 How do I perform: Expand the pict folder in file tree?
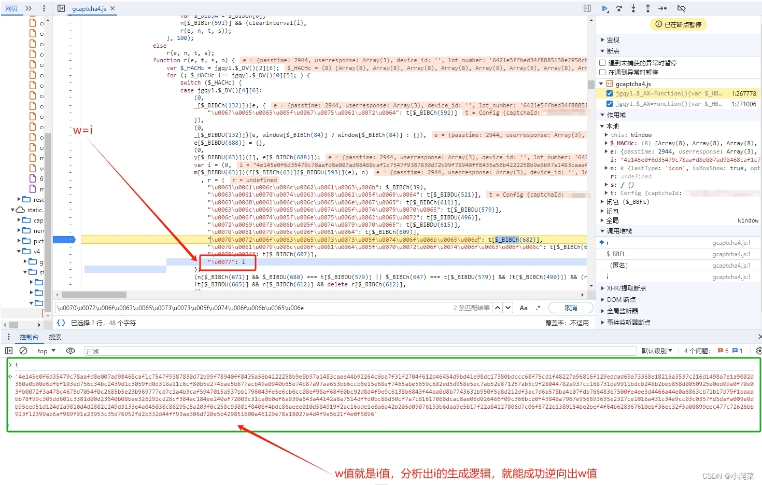19,241
